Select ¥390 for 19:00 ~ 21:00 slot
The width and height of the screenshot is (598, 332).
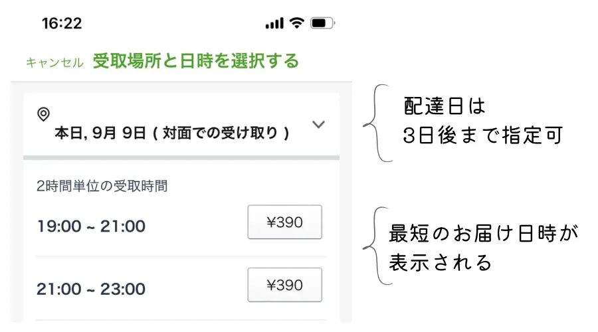point(285,222)
